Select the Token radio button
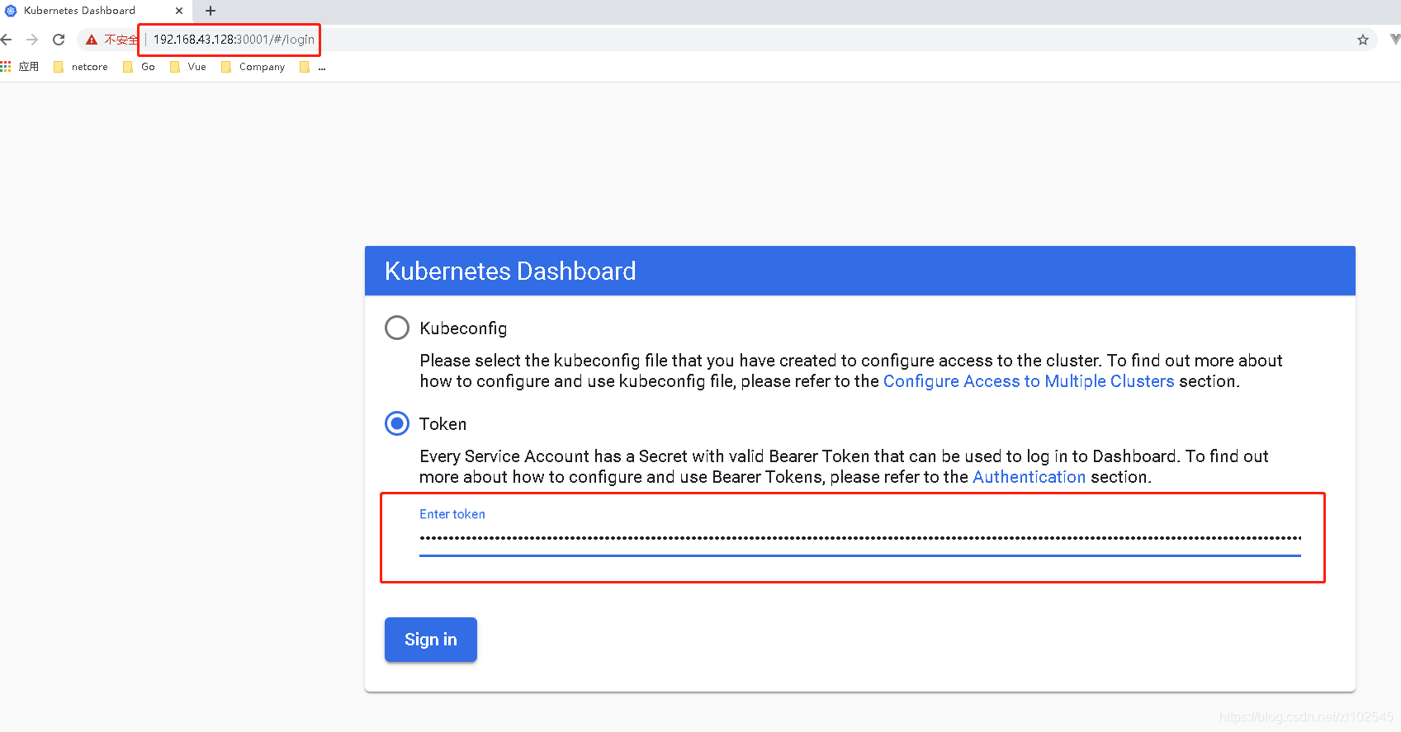The image size is (1401, 732). [x=397, y=423]
